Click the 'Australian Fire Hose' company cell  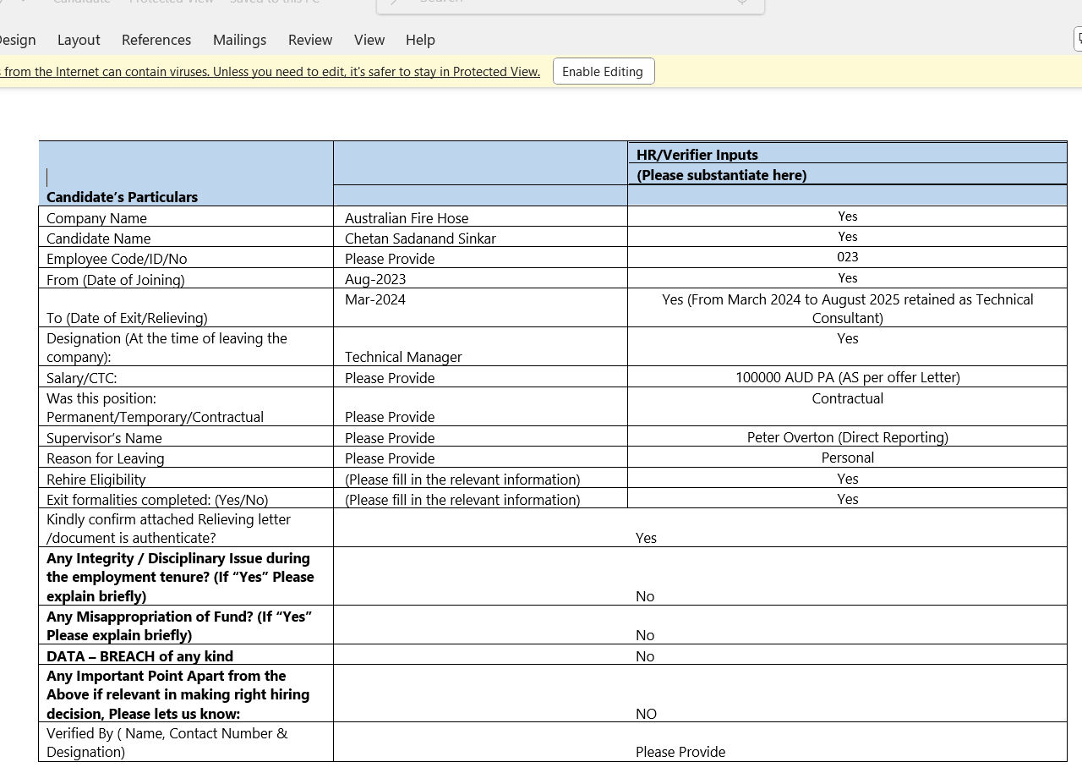407,218
